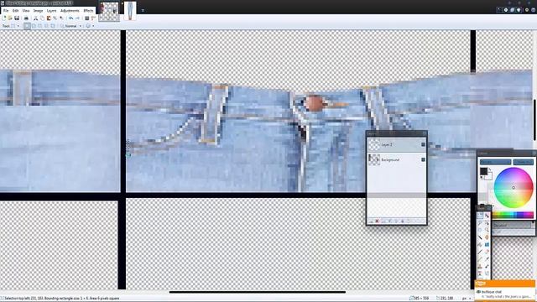Image resolution: width=537 pixels, height=302 pixels.
Task: Click the secondary color swatch
Action: click(x=489, y=177)
